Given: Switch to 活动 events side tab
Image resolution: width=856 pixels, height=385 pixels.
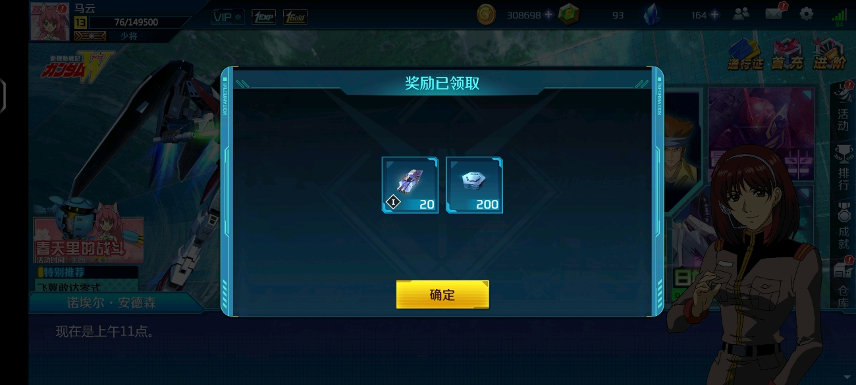Looking at the screenshot, I should pos(842,109).
